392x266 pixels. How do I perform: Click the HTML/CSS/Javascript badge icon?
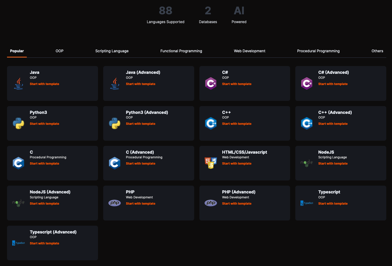tap(211, 163)
